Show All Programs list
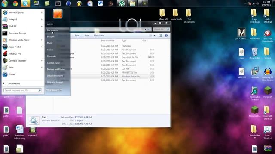 (14, 83)
